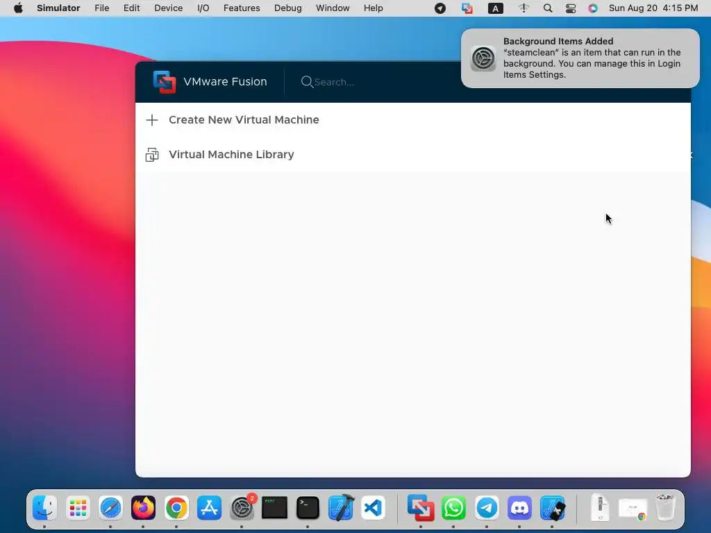
Task: Click the plus icon for new virtual machine
Action: coord(152,120)
